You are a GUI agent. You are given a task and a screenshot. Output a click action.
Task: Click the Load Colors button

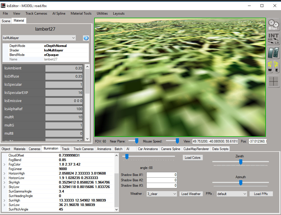pyautogui.click(x=193, y=157)
